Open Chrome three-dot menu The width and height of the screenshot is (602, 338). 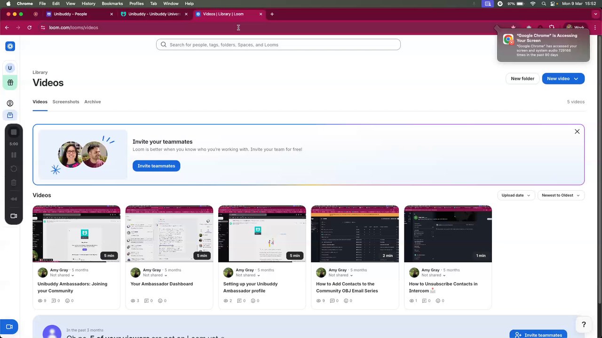click(x=595, y=28)
